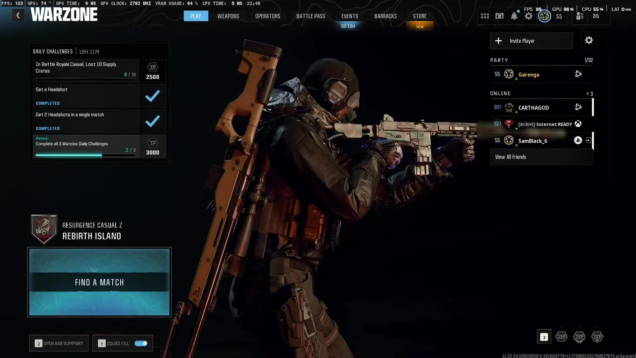Viewport: 636px width, 358px height.
Task: Open the settings gear in the top bar
Action: coord(529,16)
